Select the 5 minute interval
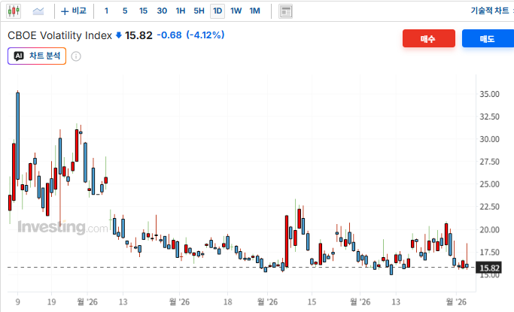This screenshot has width=514, height=312. tap(125, 11)
